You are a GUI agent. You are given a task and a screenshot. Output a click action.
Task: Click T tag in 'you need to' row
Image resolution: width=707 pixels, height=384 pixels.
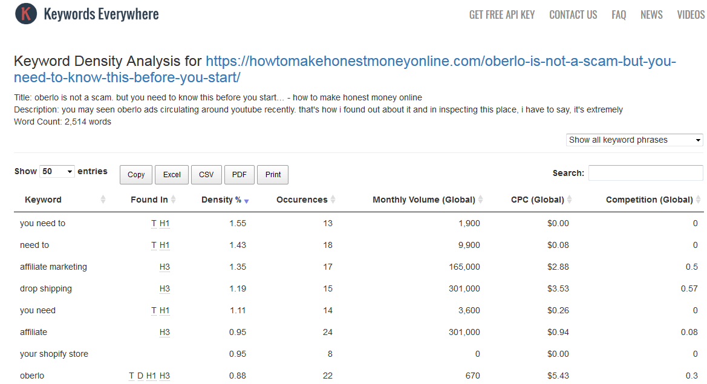click(154, 223)
